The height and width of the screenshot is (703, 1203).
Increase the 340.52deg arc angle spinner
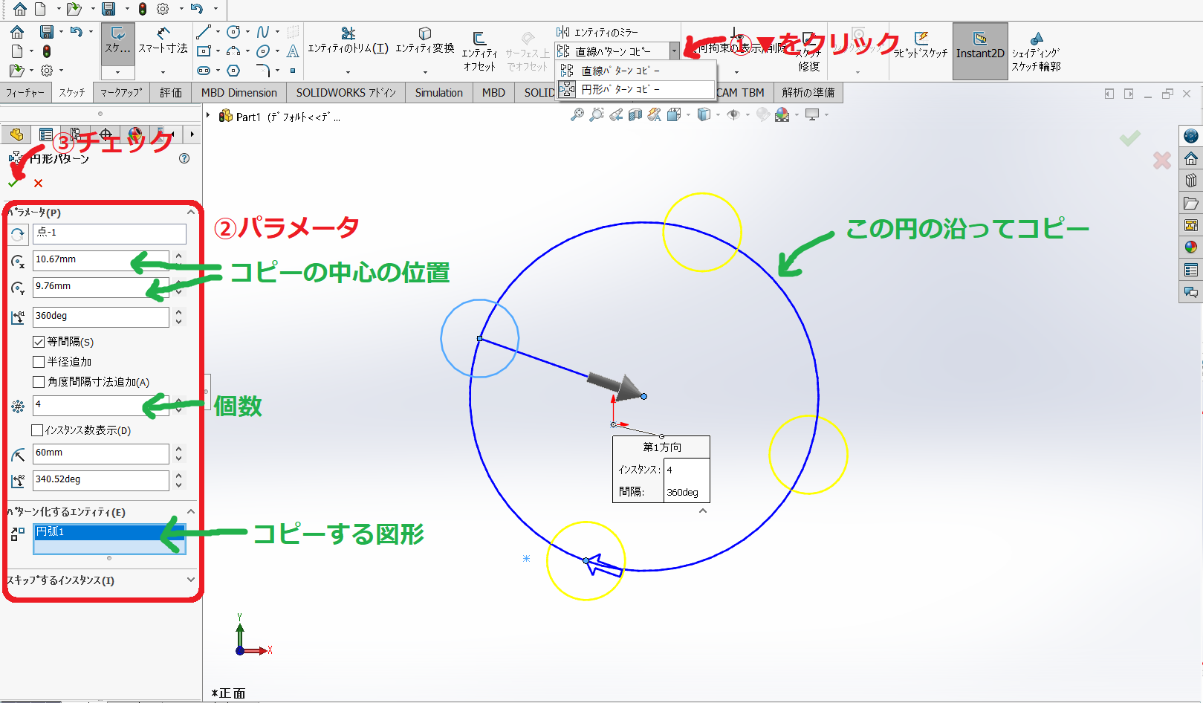pos(178,476)
